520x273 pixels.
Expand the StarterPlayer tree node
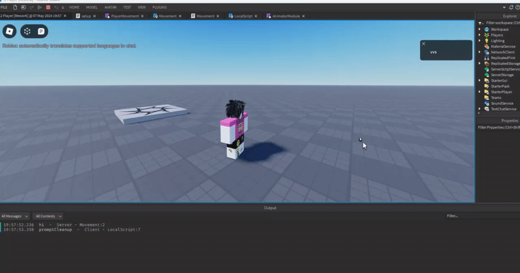click(479, 92)
